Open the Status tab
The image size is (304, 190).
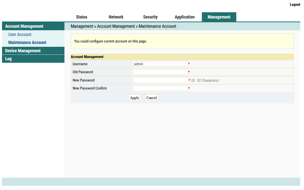(82, 17)
